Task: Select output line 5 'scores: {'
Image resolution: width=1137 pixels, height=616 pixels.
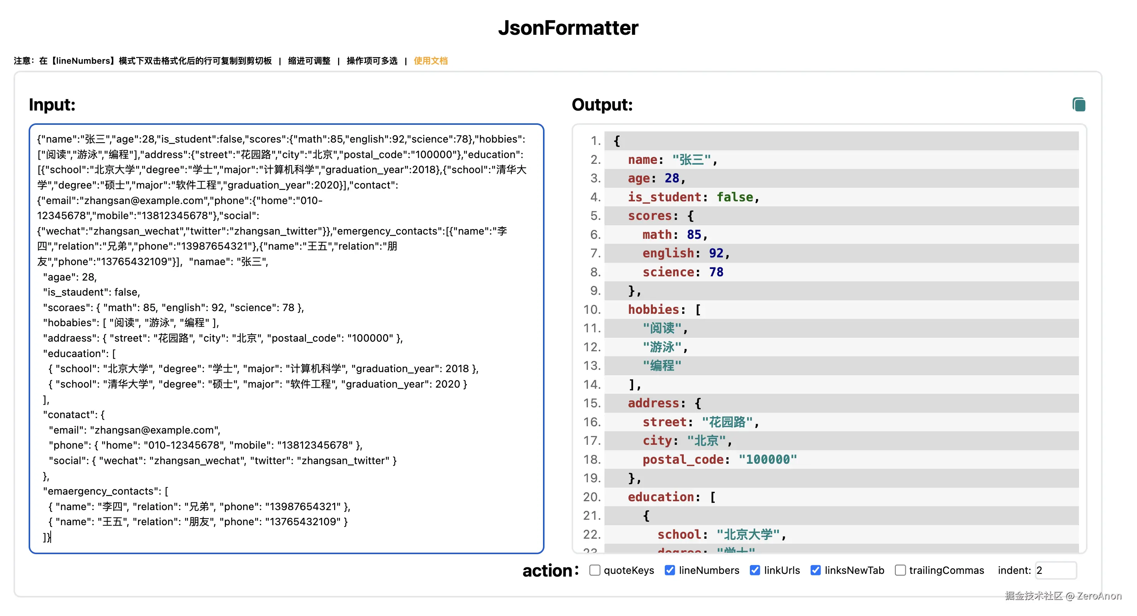Action: 660,216
